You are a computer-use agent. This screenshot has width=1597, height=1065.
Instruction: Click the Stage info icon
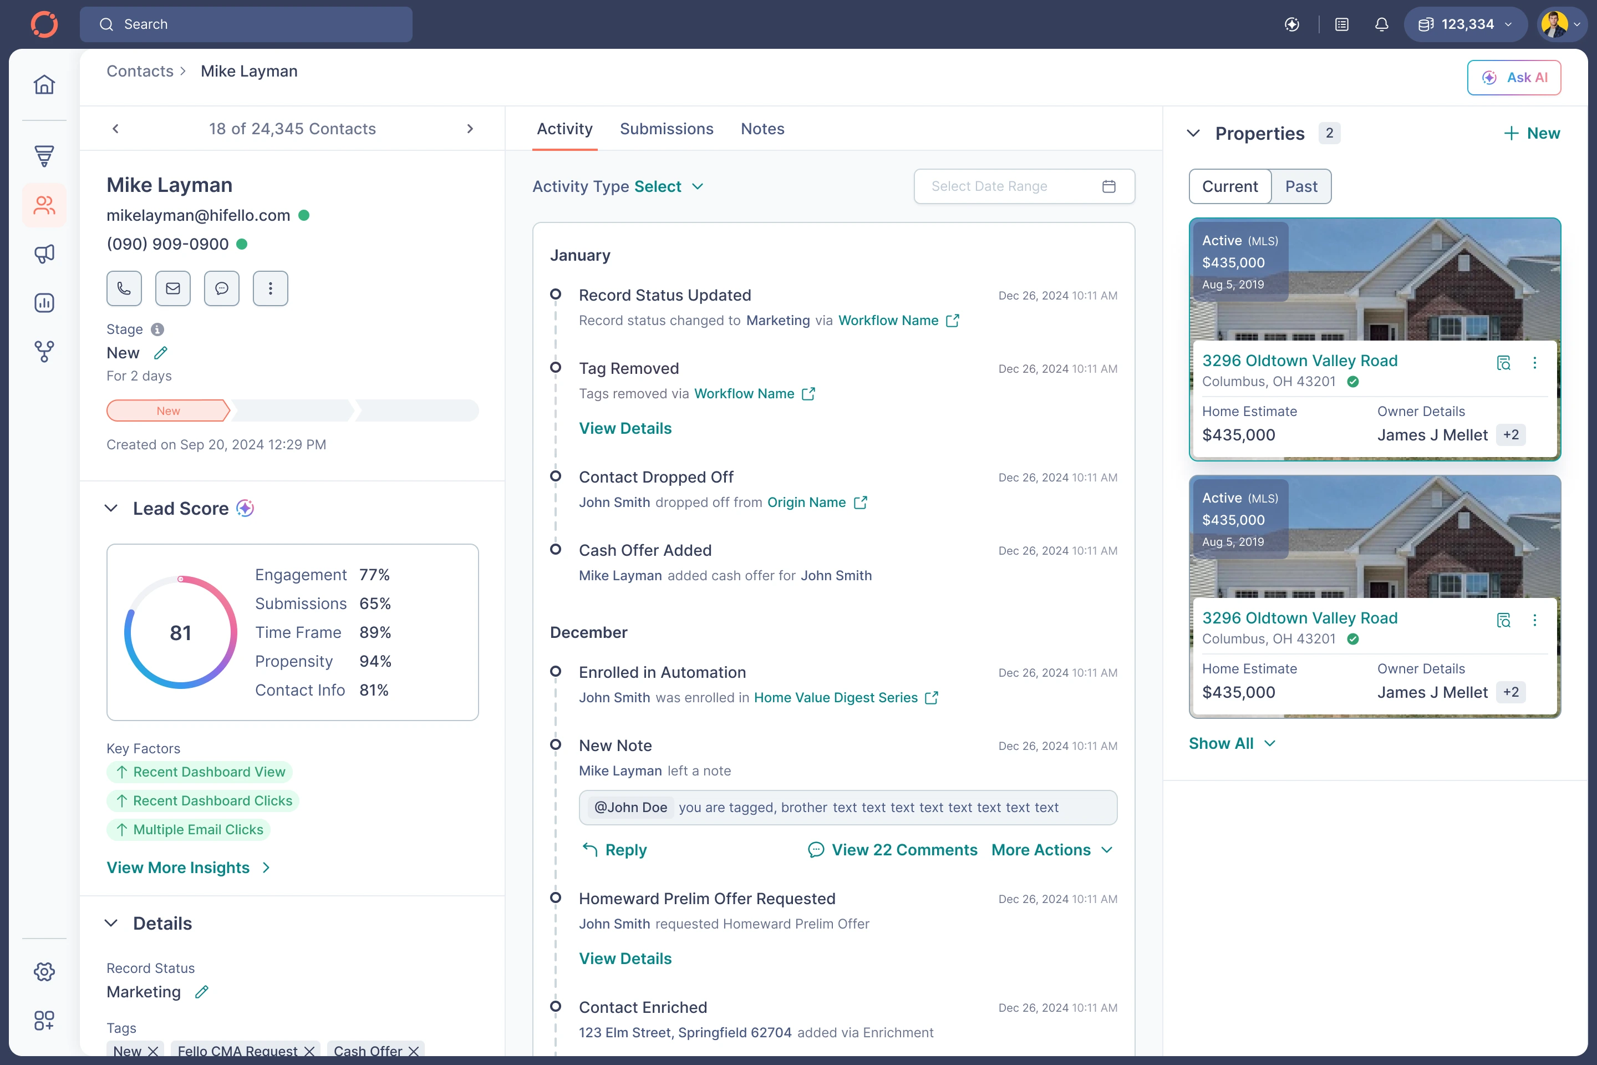click(157, 329)
